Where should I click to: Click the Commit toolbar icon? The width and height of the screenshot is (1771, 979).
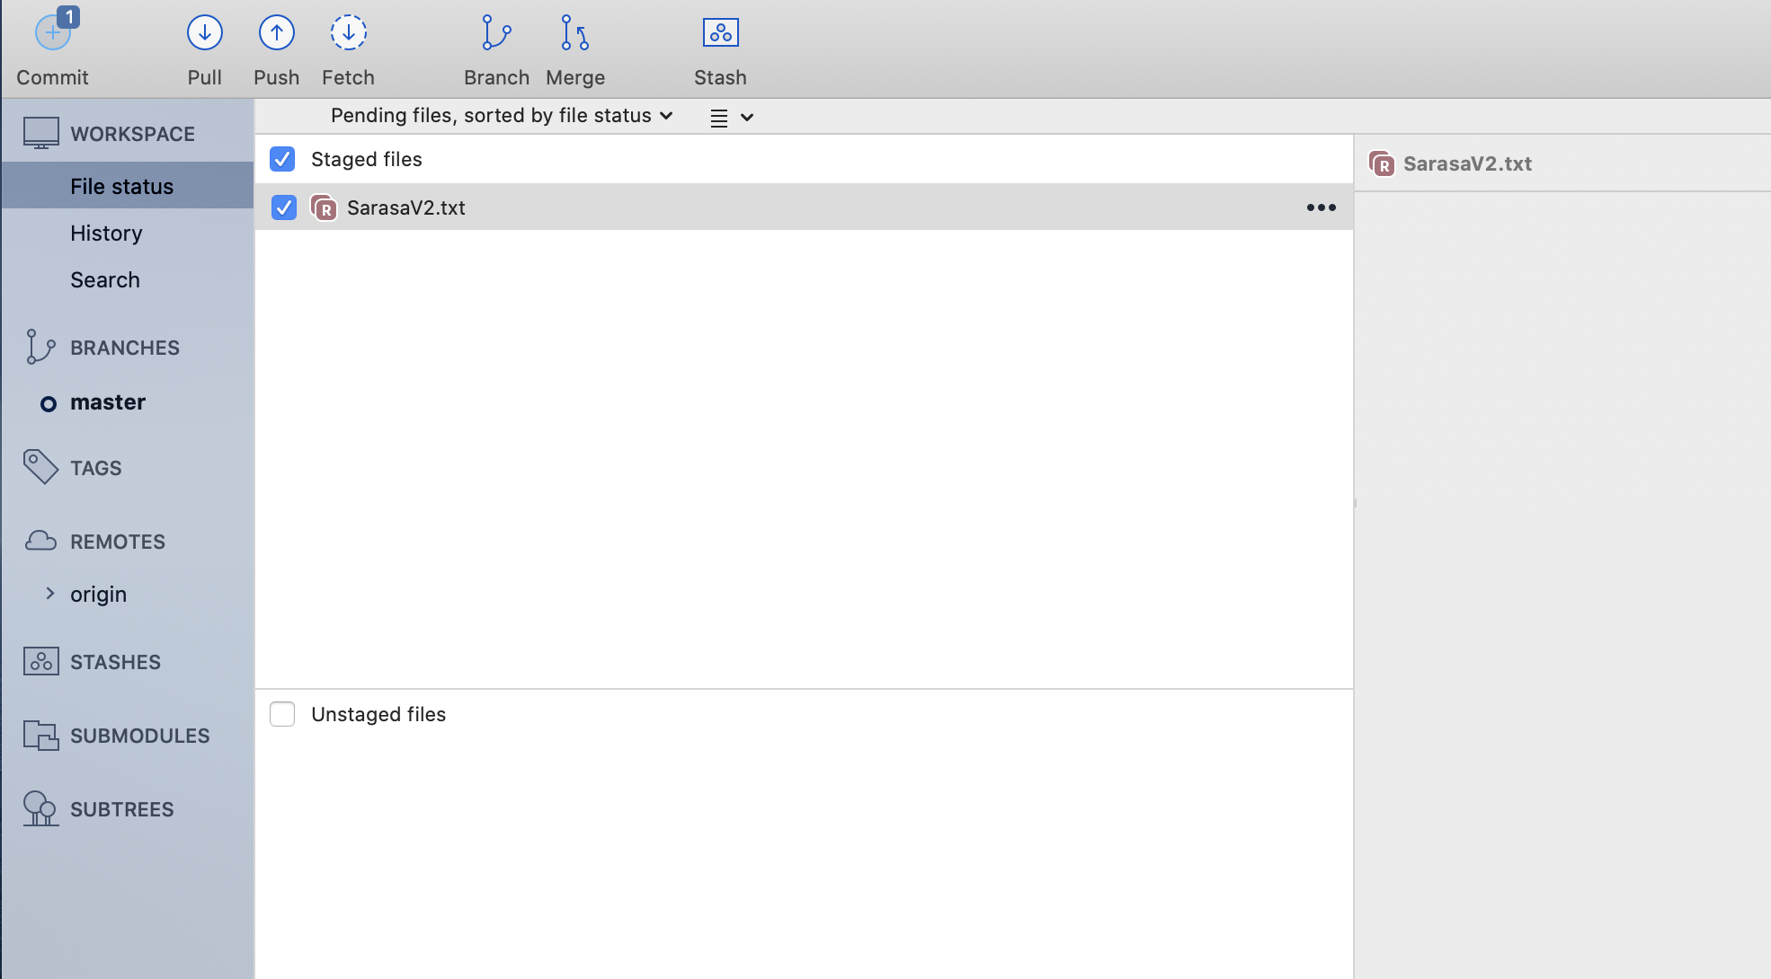(x=53, y=34)
